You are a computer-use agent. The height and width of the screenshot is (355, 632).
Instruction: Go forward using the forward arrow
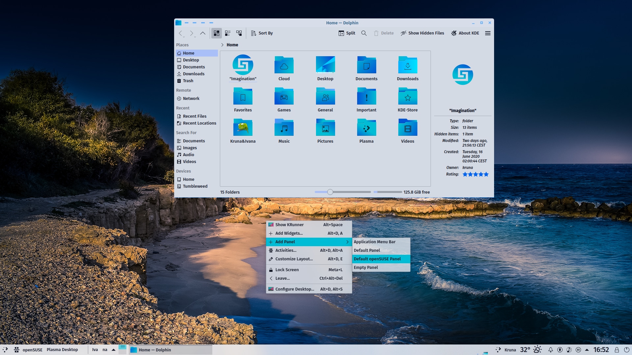[x=192, y=33]
